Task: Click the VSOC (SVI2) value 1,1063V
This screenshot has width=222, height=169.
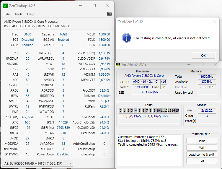Action: tap(104, 53)
